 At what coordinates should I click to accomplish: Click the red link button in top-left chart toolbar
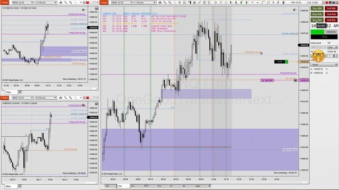[87, 2]
